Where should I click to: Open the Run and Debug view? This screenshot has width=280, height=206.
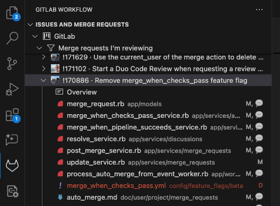(x=12, y=89)
